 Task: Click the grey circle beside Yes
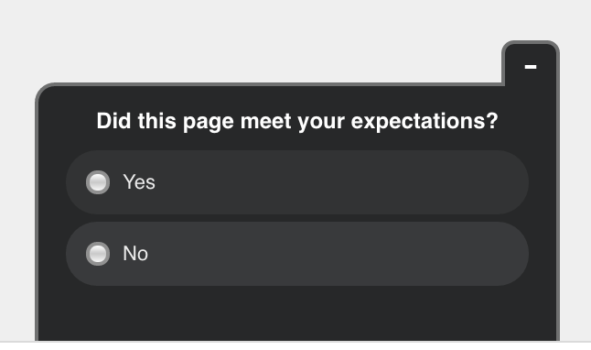[98, 182]
